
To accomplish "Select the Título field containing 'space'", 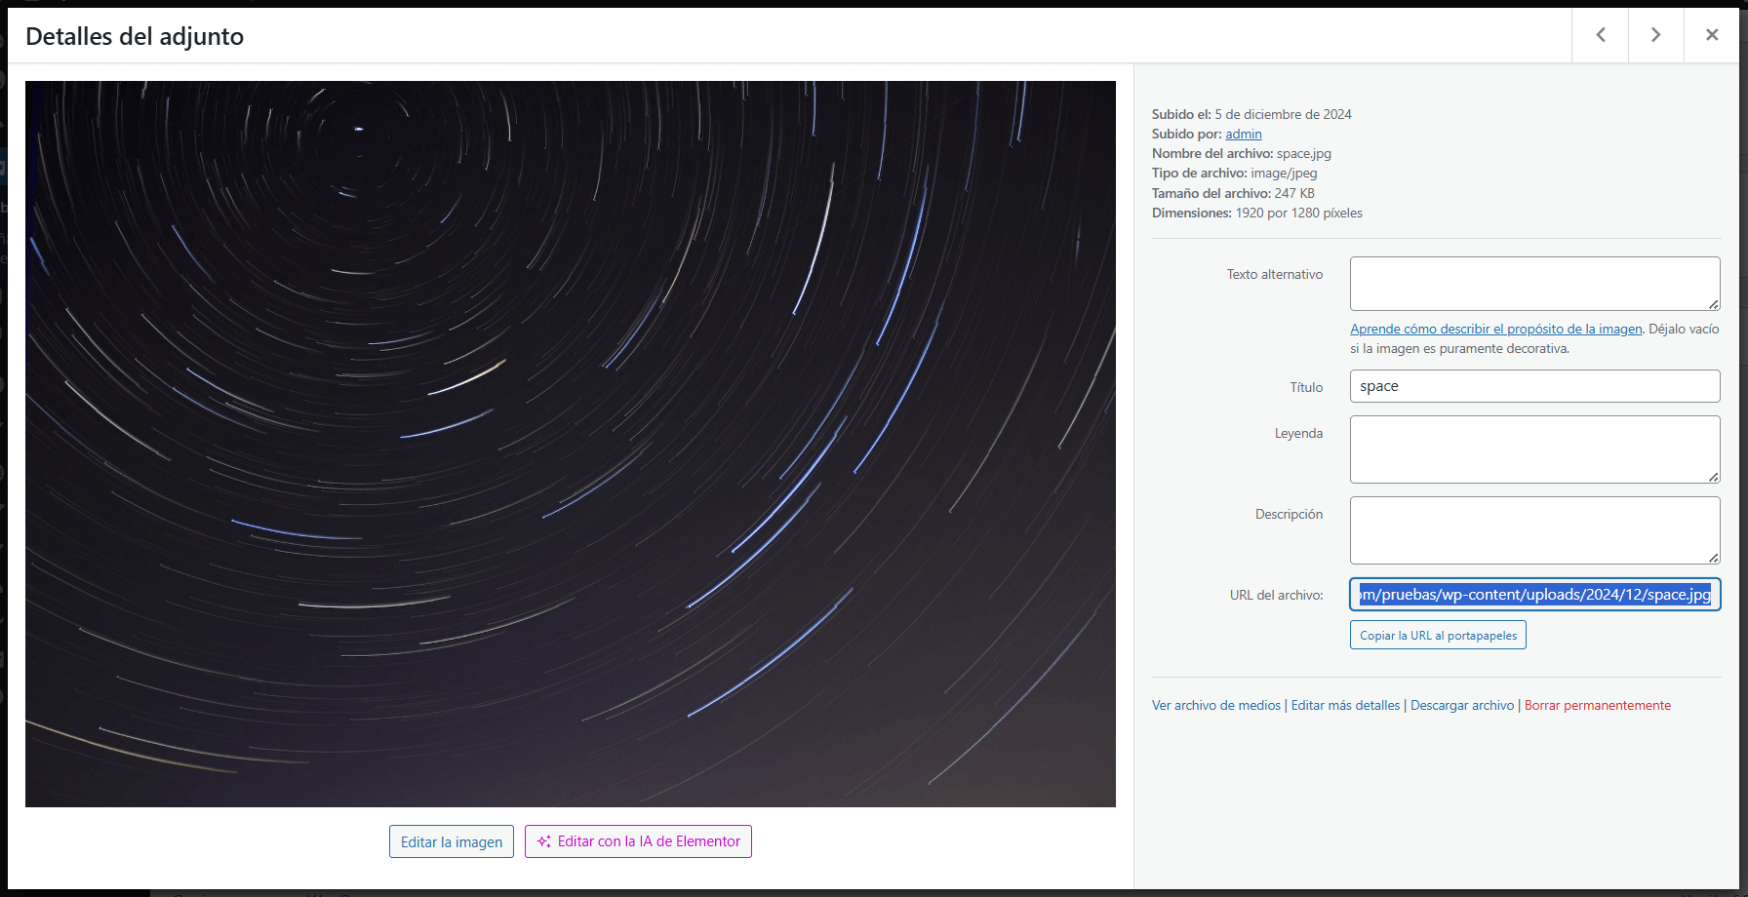I will click(1534, 386).
